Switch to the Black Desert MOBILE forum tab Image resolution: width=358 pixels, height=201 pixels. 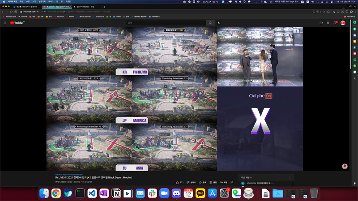pos(84,7)
